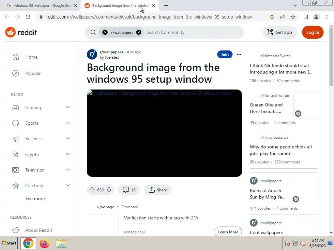The width and height of the screenshot is (334, 250).
Task: Open the post options three-dot menu
Action: pos(239,54)
